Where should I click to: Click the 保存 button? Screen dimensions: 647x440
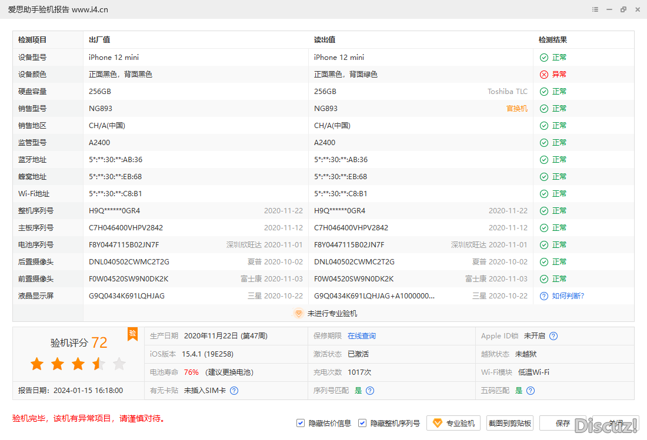click(x=562, y=423)
